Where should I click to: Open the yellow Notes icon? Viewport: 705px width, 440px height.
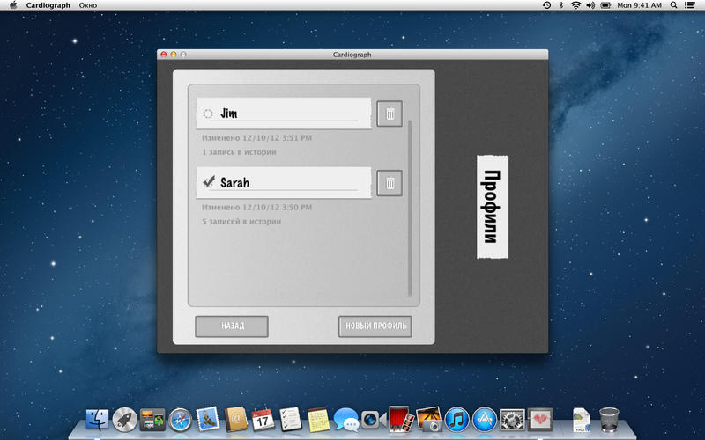click(318, 420)
